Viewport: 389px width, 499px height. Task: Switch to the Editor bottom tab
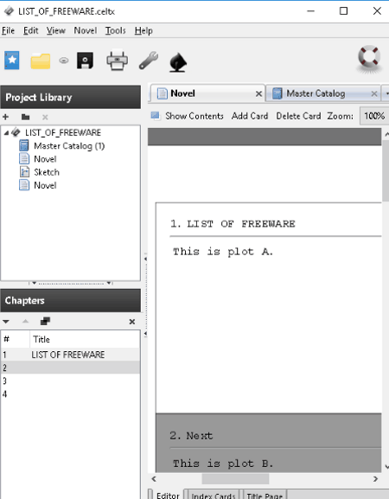[168, 496]
